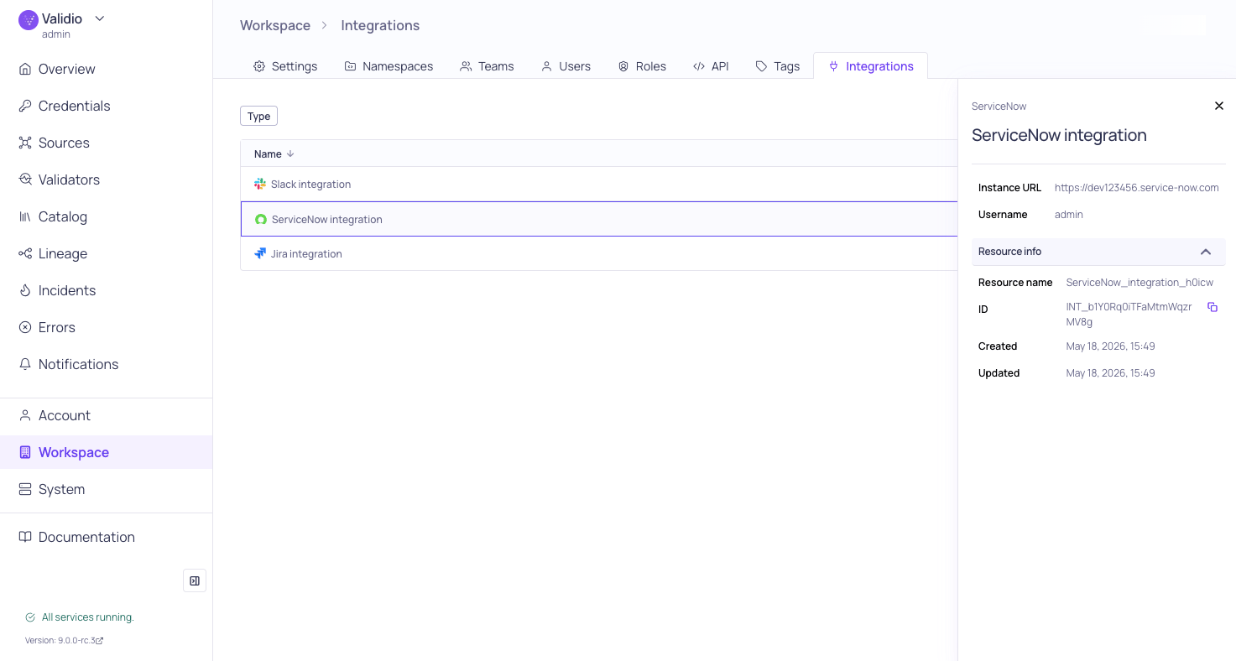Click the Catalog icon in sidebar
This screenshot has height=661, width=1236.
[x=25, y=216]
